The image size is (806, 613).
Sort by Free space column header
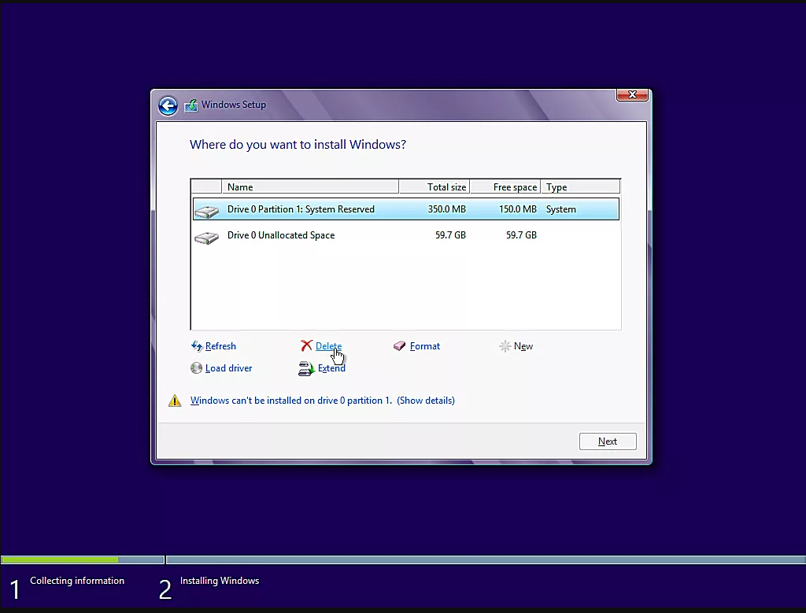505,187
